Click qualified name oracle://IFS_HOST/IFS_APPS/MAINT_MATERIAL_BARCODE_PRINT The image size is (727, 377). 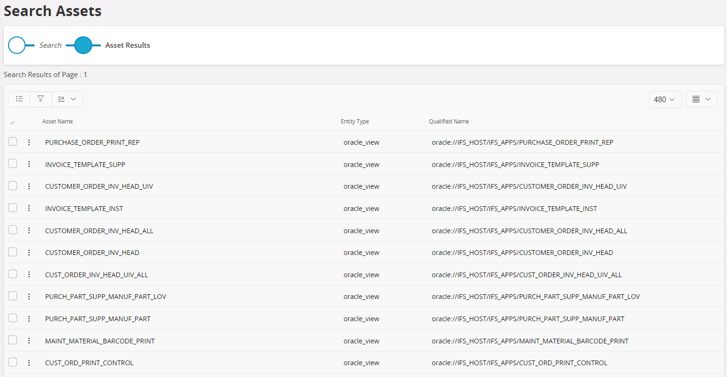pos(530,341)
